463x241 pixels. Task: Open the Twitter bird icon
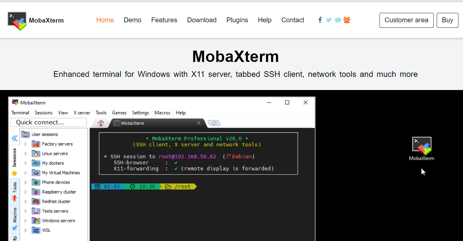coord(329,20)
